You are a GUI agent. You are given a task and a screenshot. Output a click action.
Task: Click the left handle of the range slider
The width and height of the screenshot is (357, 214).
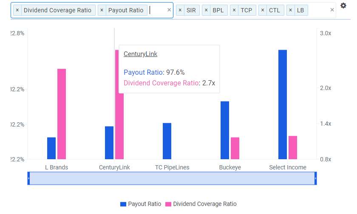[x=29, y=178]
